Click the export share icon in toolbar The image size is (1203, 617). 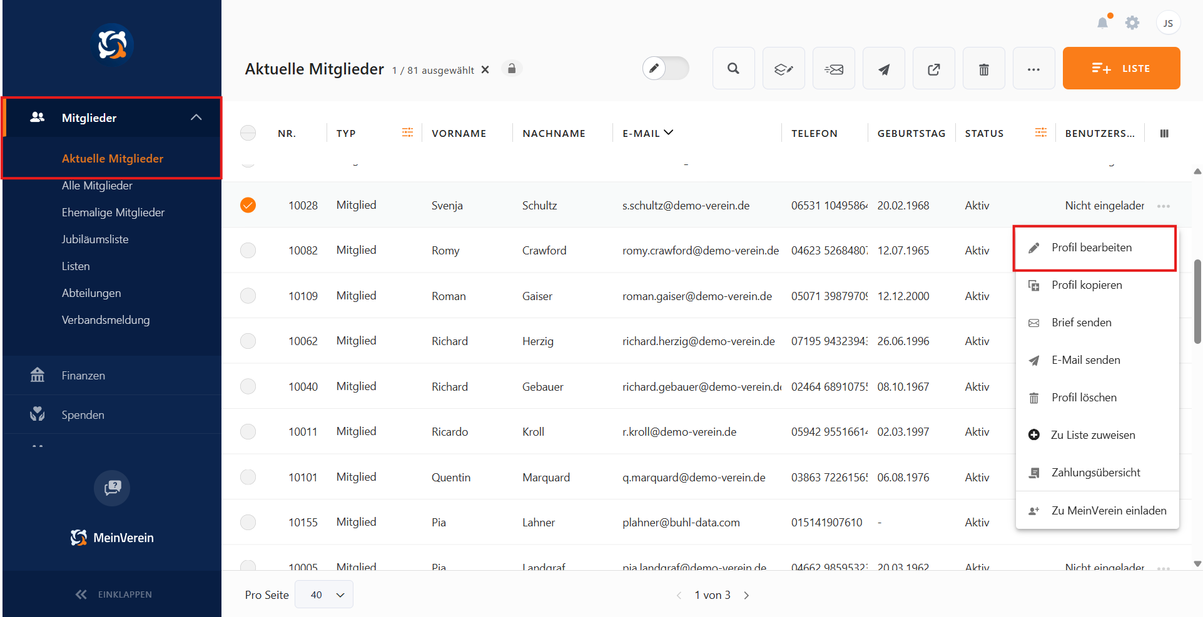point(933,69)
